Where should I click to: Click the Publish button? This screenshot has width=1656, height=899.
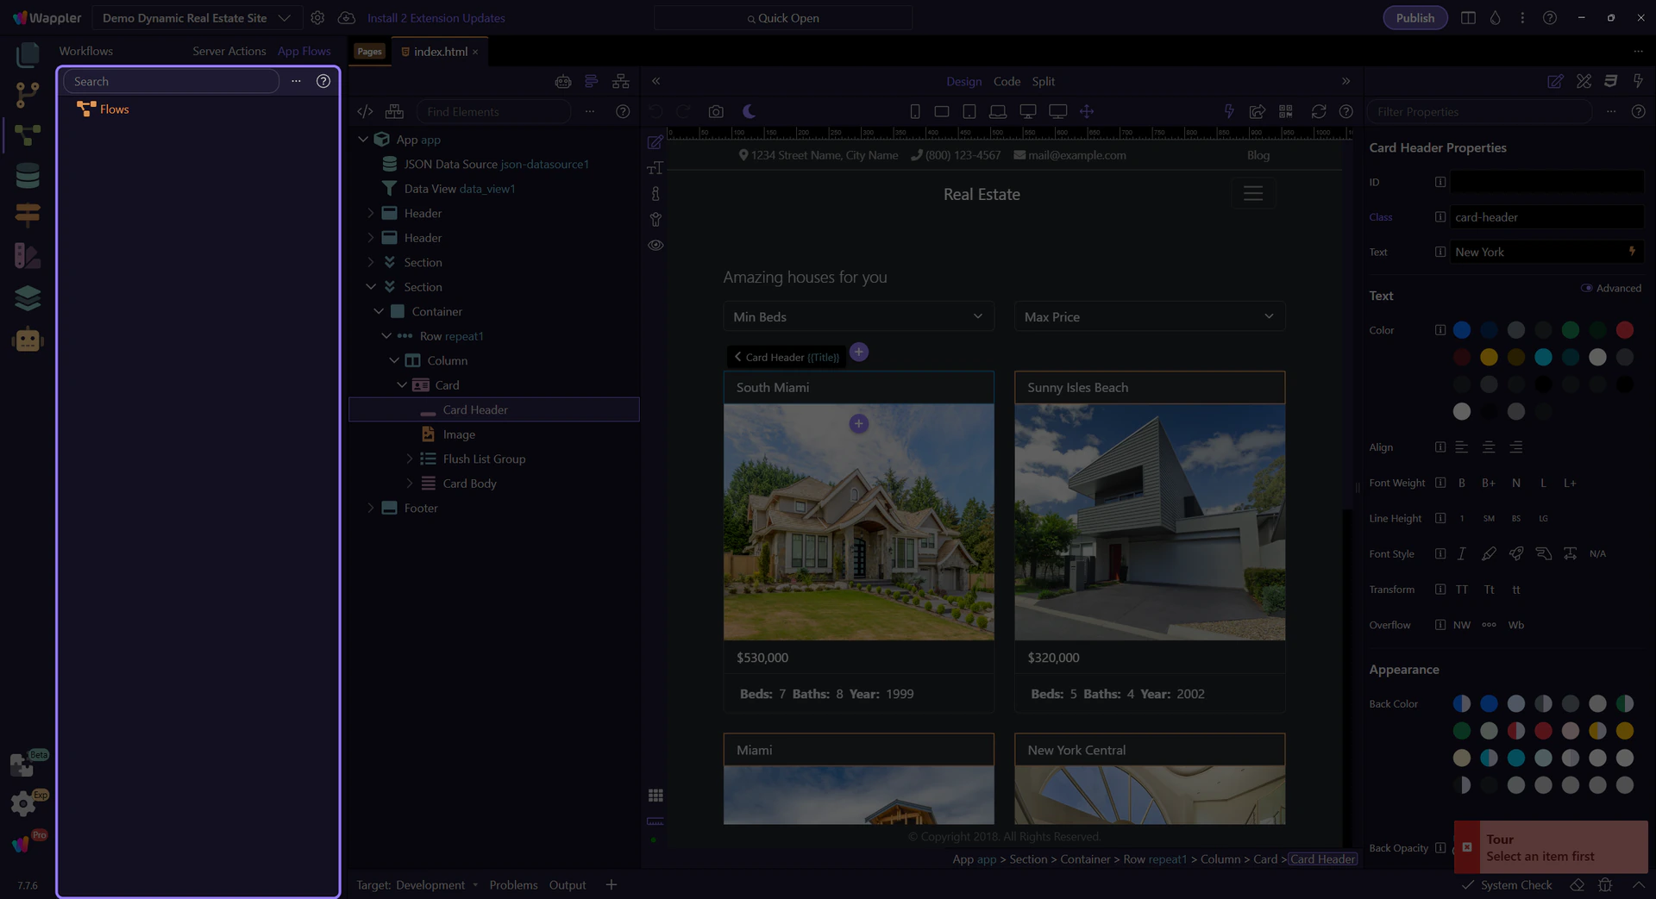pos(1414,18)
